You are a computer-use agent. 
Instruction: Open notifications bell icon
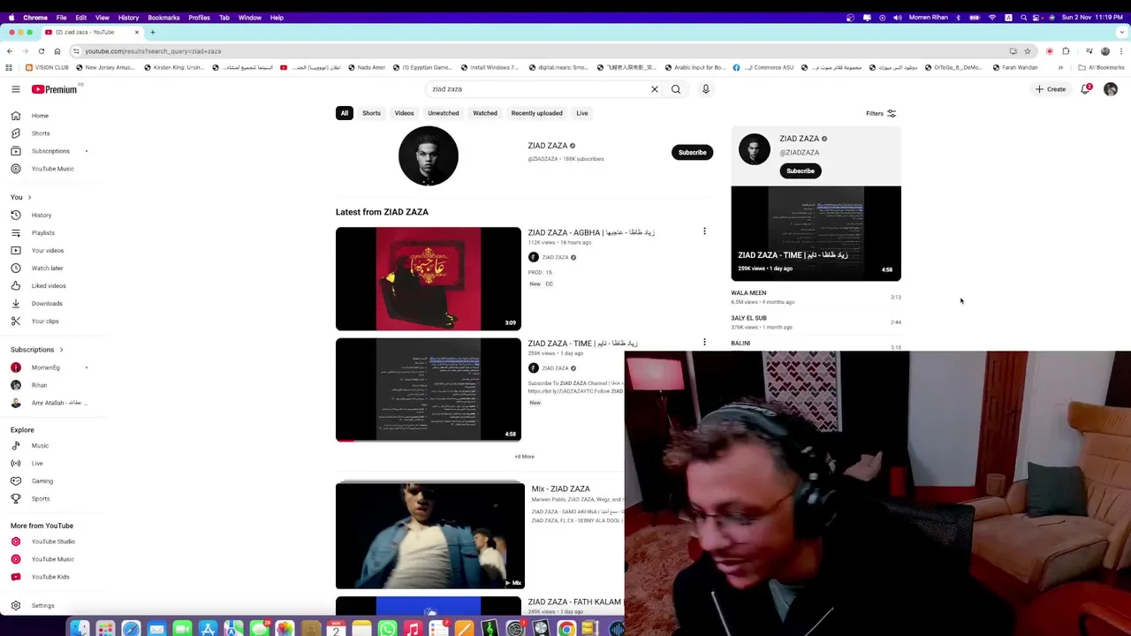tap(1086, 89)
